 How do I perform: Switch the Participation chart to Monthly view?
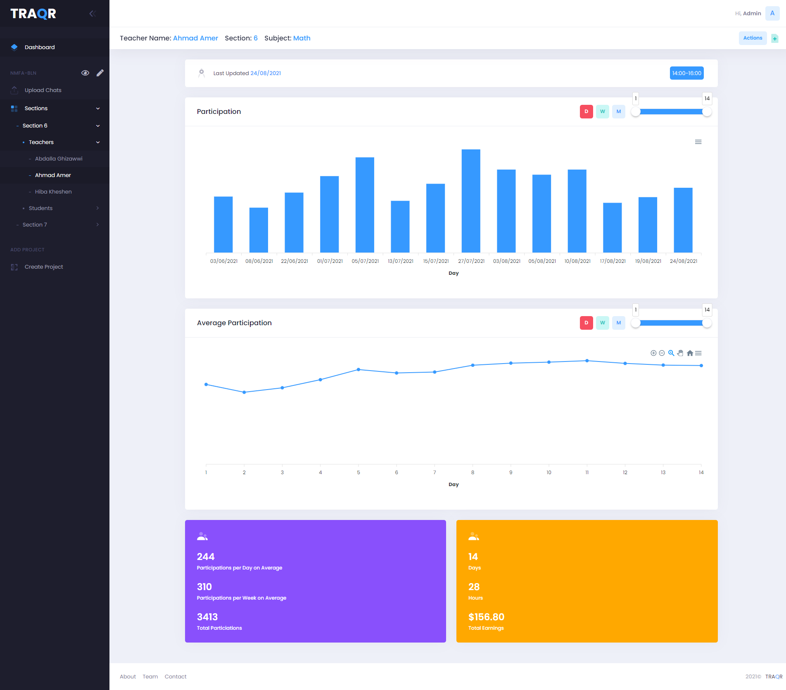[x=619, y=112]
